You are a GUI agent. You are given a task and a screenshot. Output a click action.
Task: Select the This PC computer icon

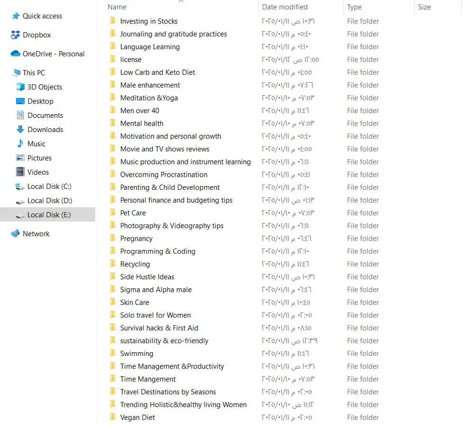click(x=16, y=72)
